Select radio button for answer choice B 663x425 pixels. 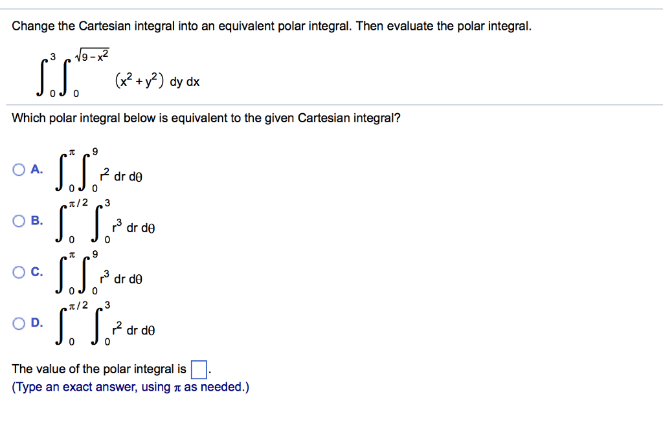pyautogui.click(x=17, y=221)
